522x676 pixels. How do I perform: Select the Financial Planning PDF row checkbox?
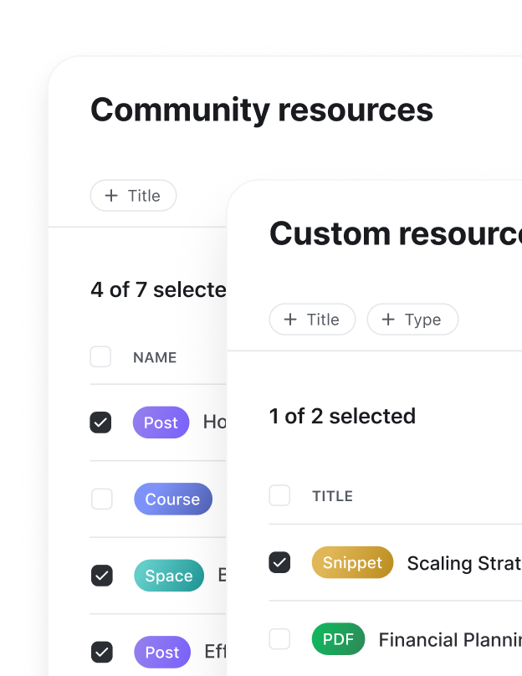click(279, 640)
